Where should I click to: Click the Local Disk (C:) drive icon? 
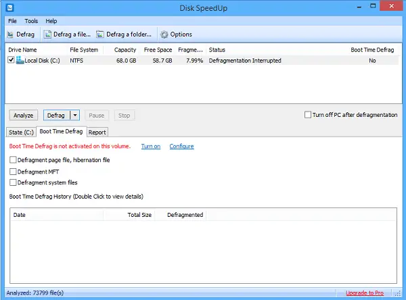point(20,60)
